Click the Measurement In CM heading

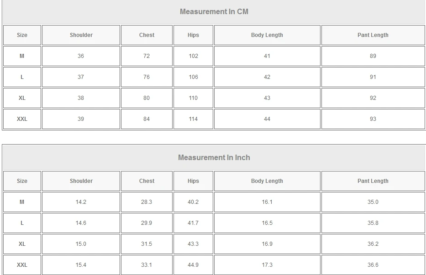click(214, 12)
